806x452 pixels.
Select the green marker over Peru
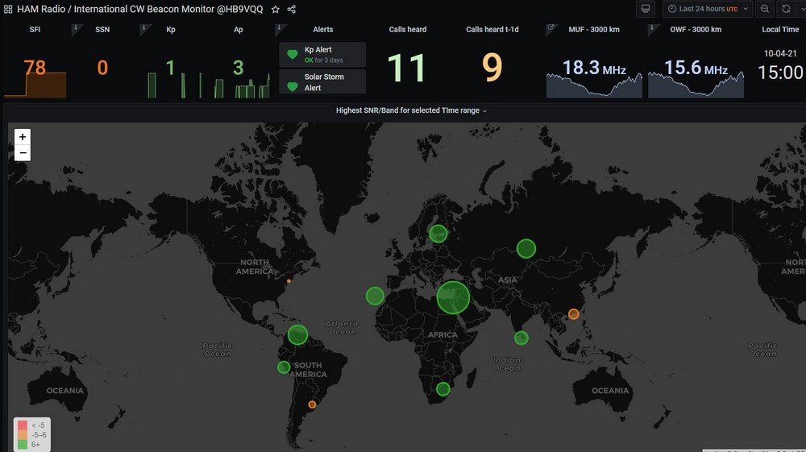(x=284, y=367)
